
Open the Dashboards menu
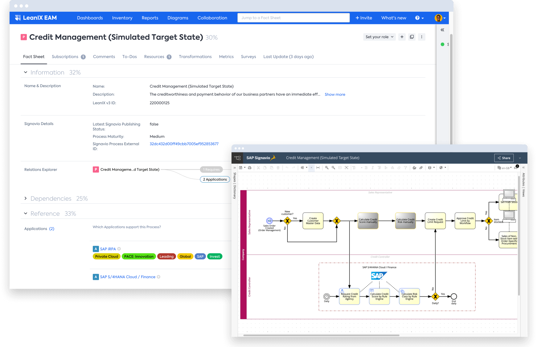coord(90,18)
